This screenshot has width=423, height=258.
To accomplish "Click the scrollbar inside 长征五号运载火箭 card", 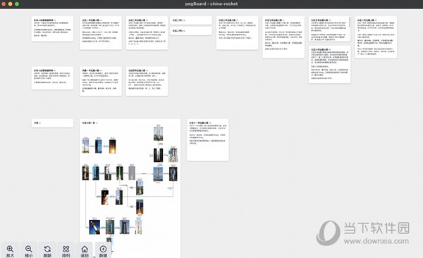I will (350, 22).
